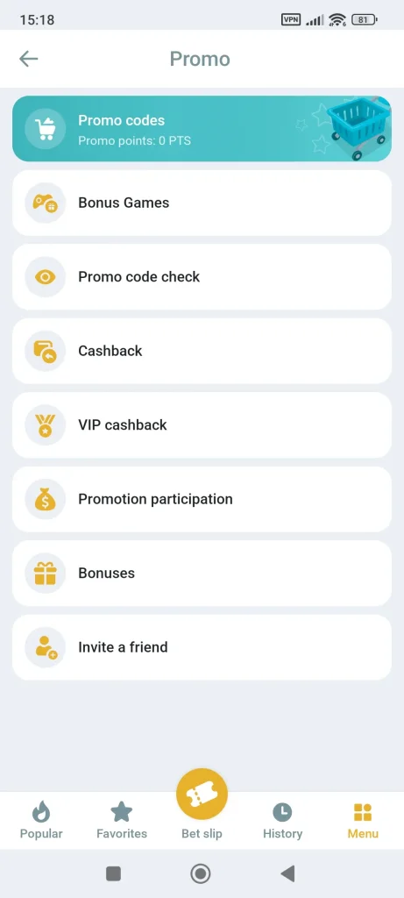Tap the Bonus Games controller icon
This screenshot has width=404, height=898.
(46, 203)
